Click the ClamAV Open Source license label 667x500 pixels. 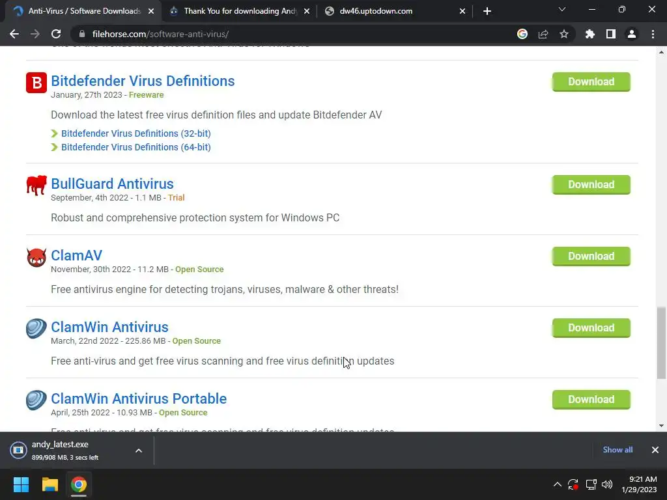click(x=199, y=269)
